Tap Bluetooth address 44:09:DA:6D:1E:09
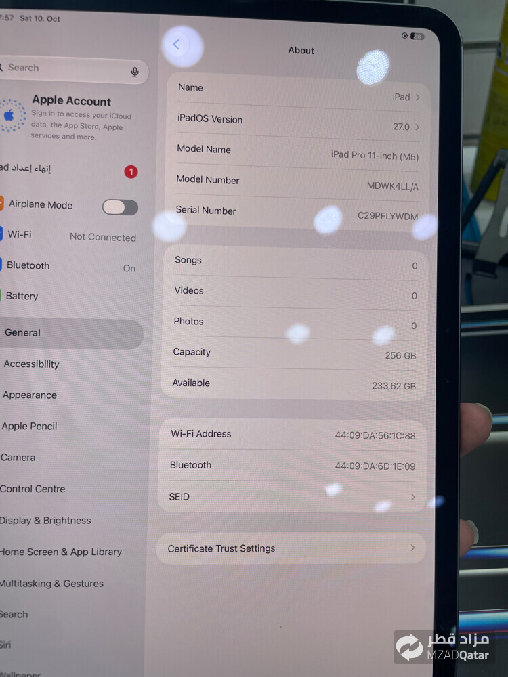 tap(375, 466)
